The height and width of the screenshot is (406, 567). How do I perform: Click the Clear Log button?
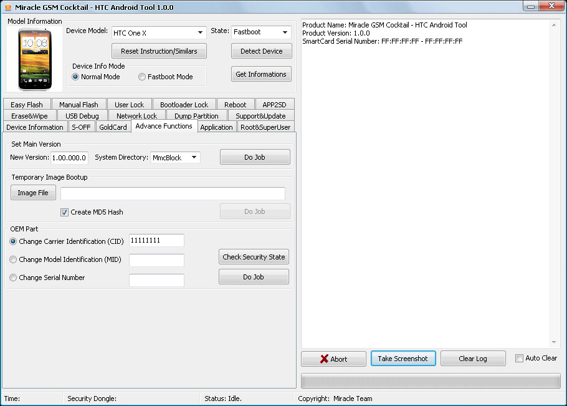[473, 359]
